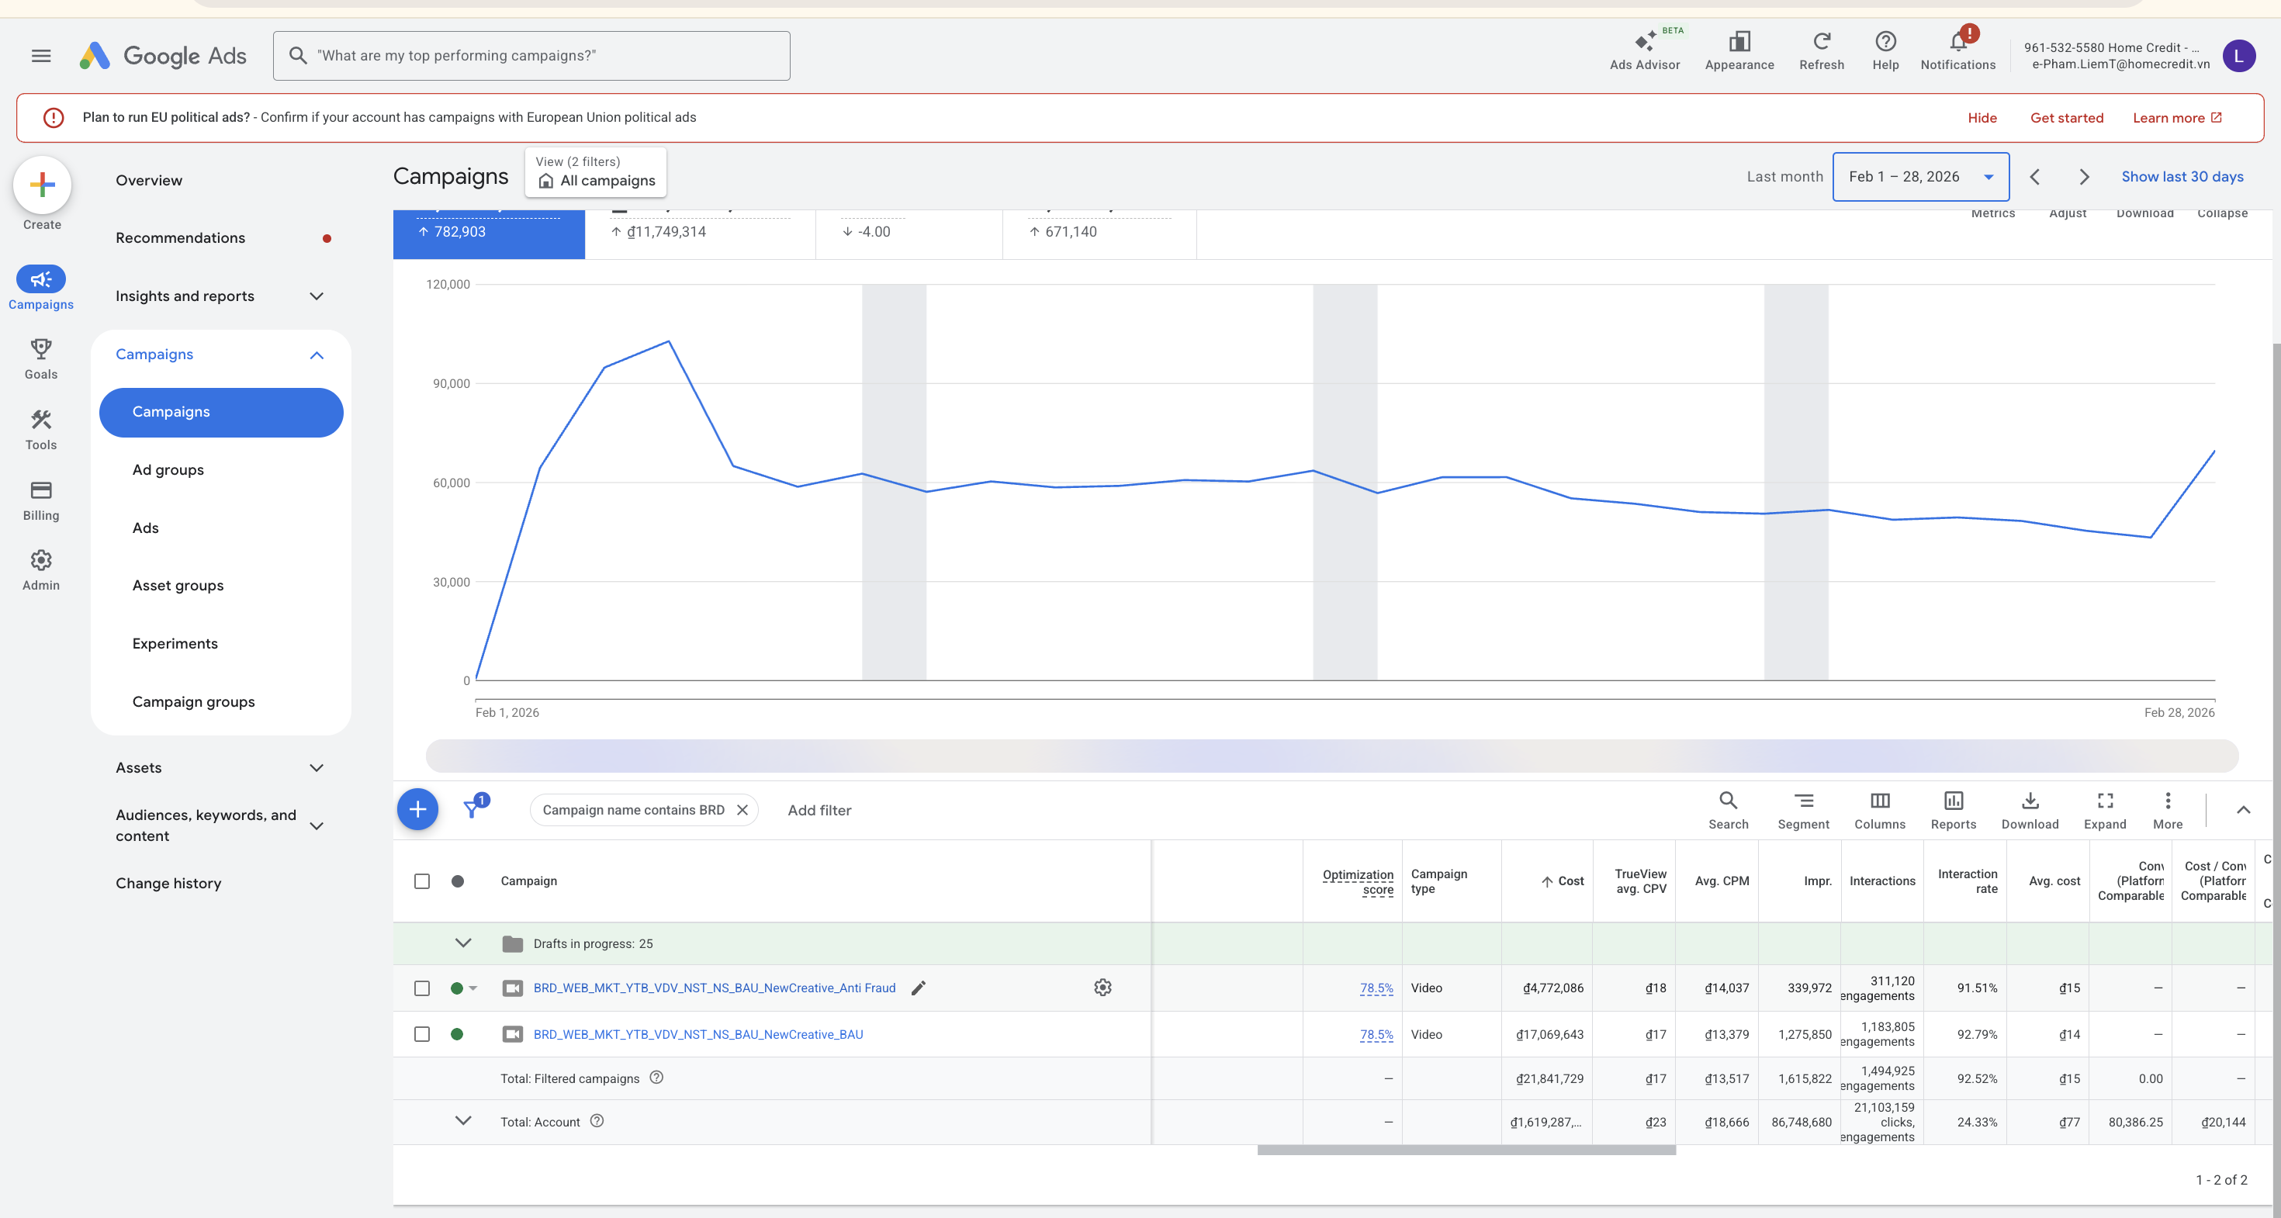Open Campaign groups page

coord(194,702)
